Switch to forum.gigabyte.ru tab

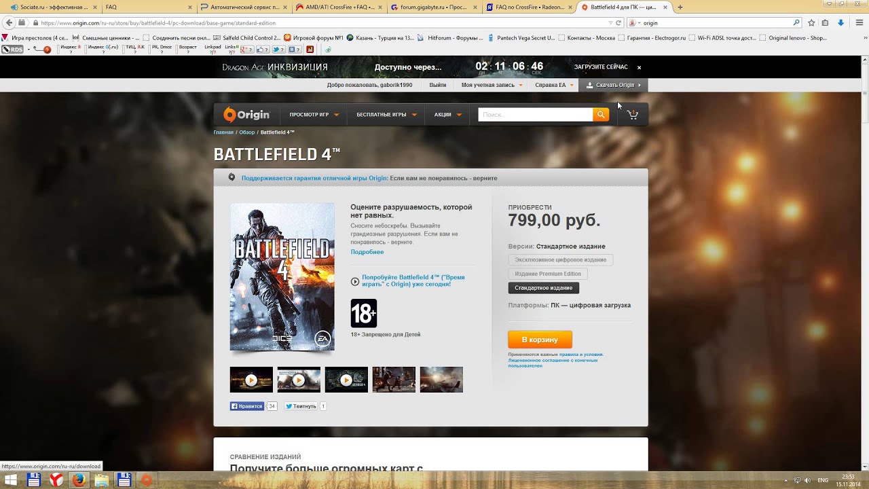tap(433, 7)
